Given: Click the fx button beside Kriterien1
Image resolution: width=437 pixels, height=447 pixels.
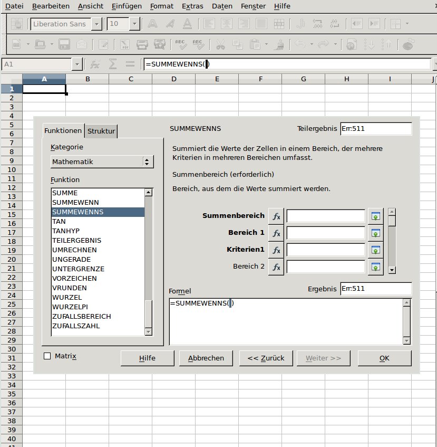Looking at the screenshot, I should (x=276, y=250).
